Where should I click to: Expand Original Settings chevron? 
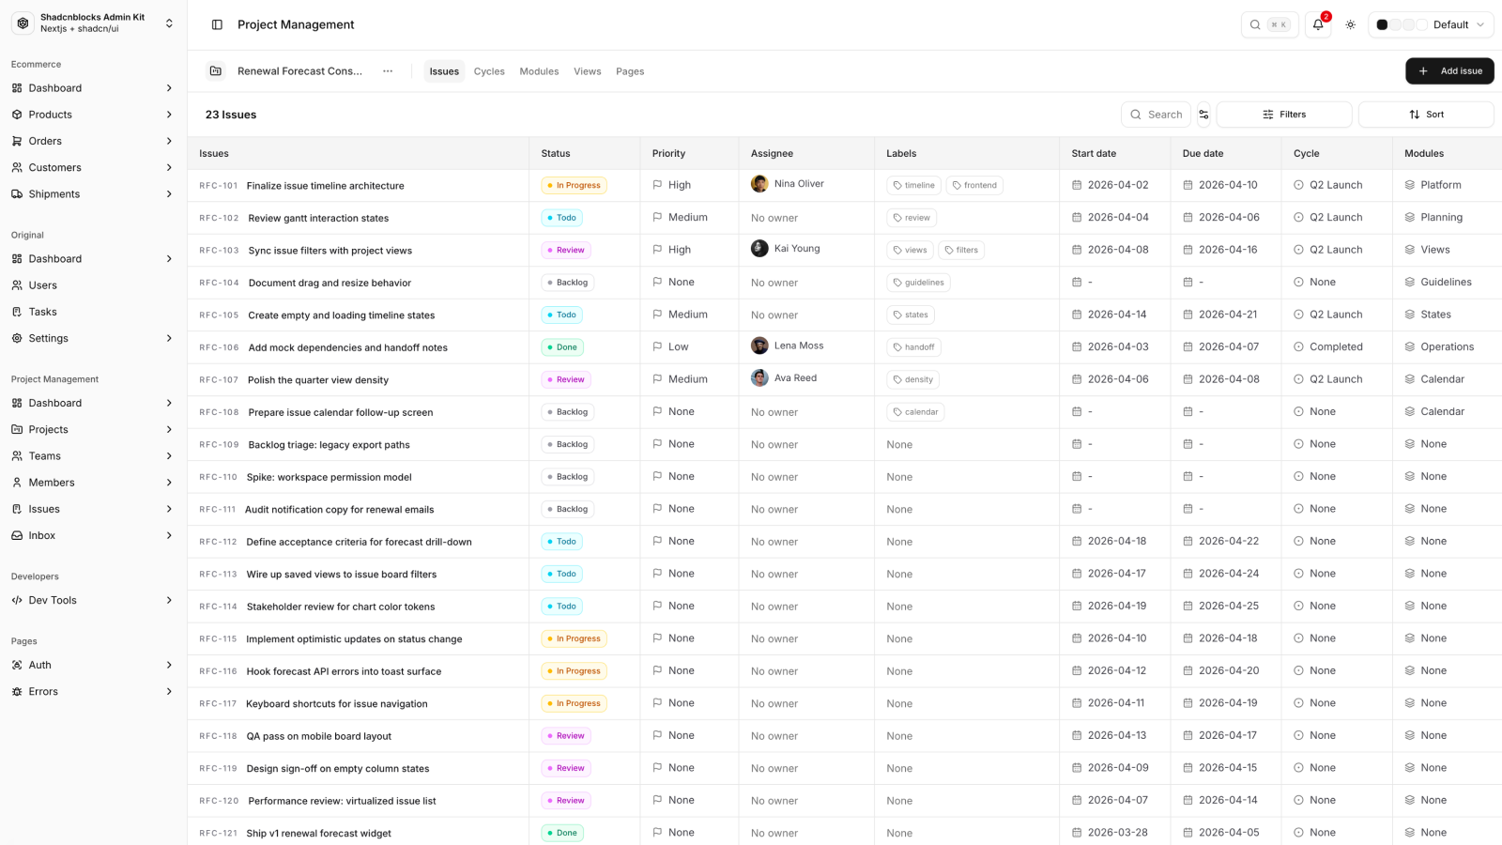point(169,338)
